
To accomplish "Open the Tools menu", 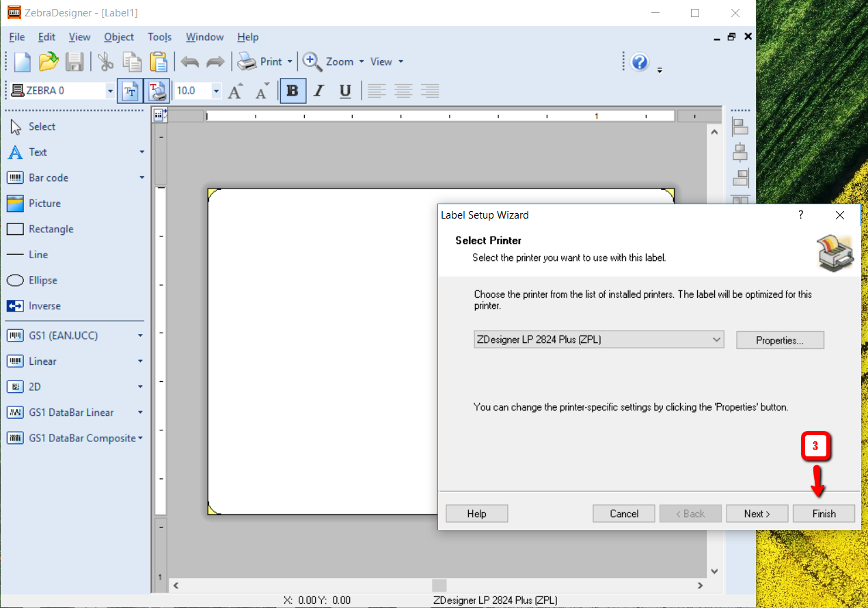I will (x=160, y=37).
